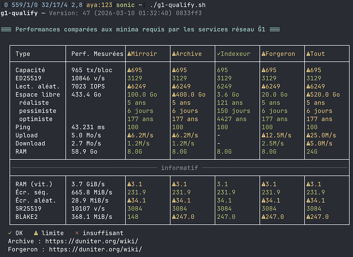The width and height of the screenshot is (353, 257).
Task: Click the OK checkmark in the legend
Action: click(10, 233)
